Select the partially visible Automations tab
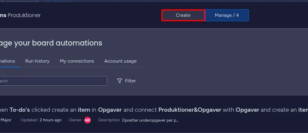 point(8,61)
